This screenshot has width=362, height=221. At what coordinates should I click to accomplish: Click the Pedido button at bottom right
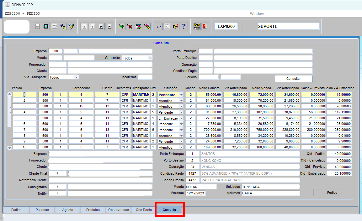(332, 193)
